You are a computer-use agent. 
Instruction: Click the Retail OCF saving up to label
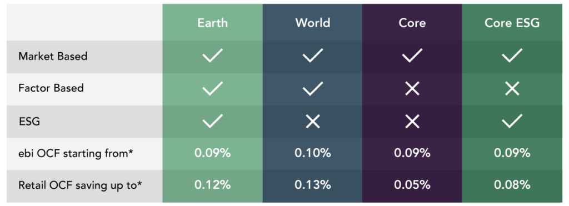(80, 185)
